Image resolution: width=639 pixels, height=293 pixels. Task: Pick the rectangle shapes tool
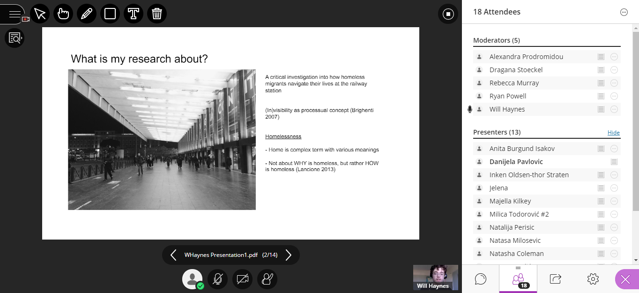110,14
